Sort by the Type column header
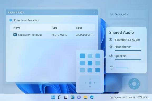This screenshot has height=101, width=152. tap(54, 28)
